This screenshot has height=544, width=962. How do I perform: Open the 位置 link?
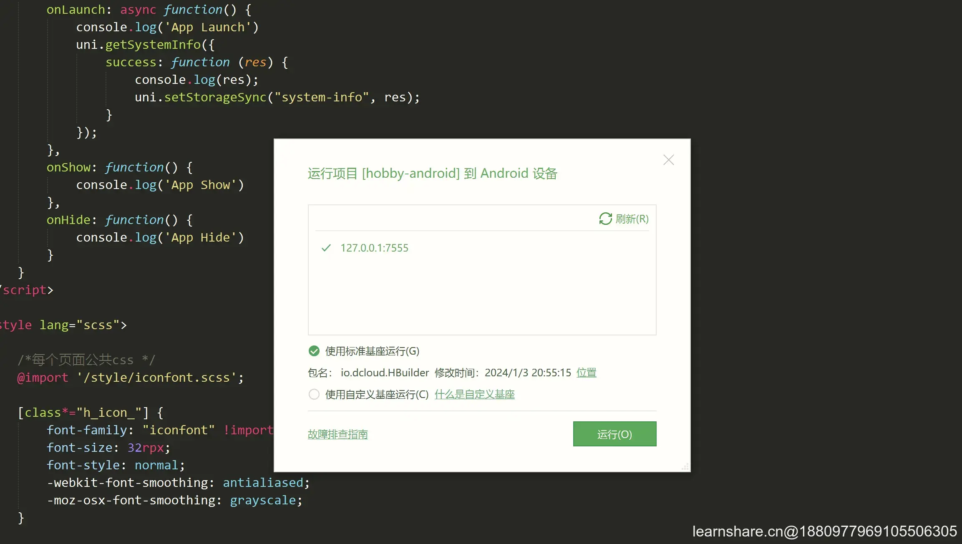[x=586, y=373]
